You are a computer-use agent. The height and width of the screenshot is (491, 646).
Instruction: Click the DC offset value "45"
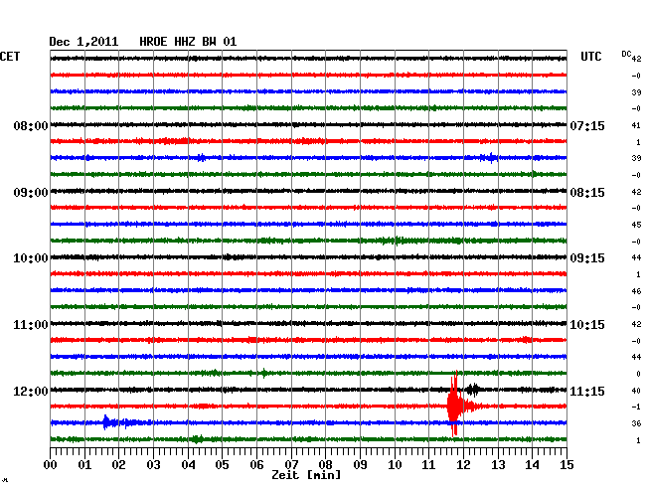[636, 225]
